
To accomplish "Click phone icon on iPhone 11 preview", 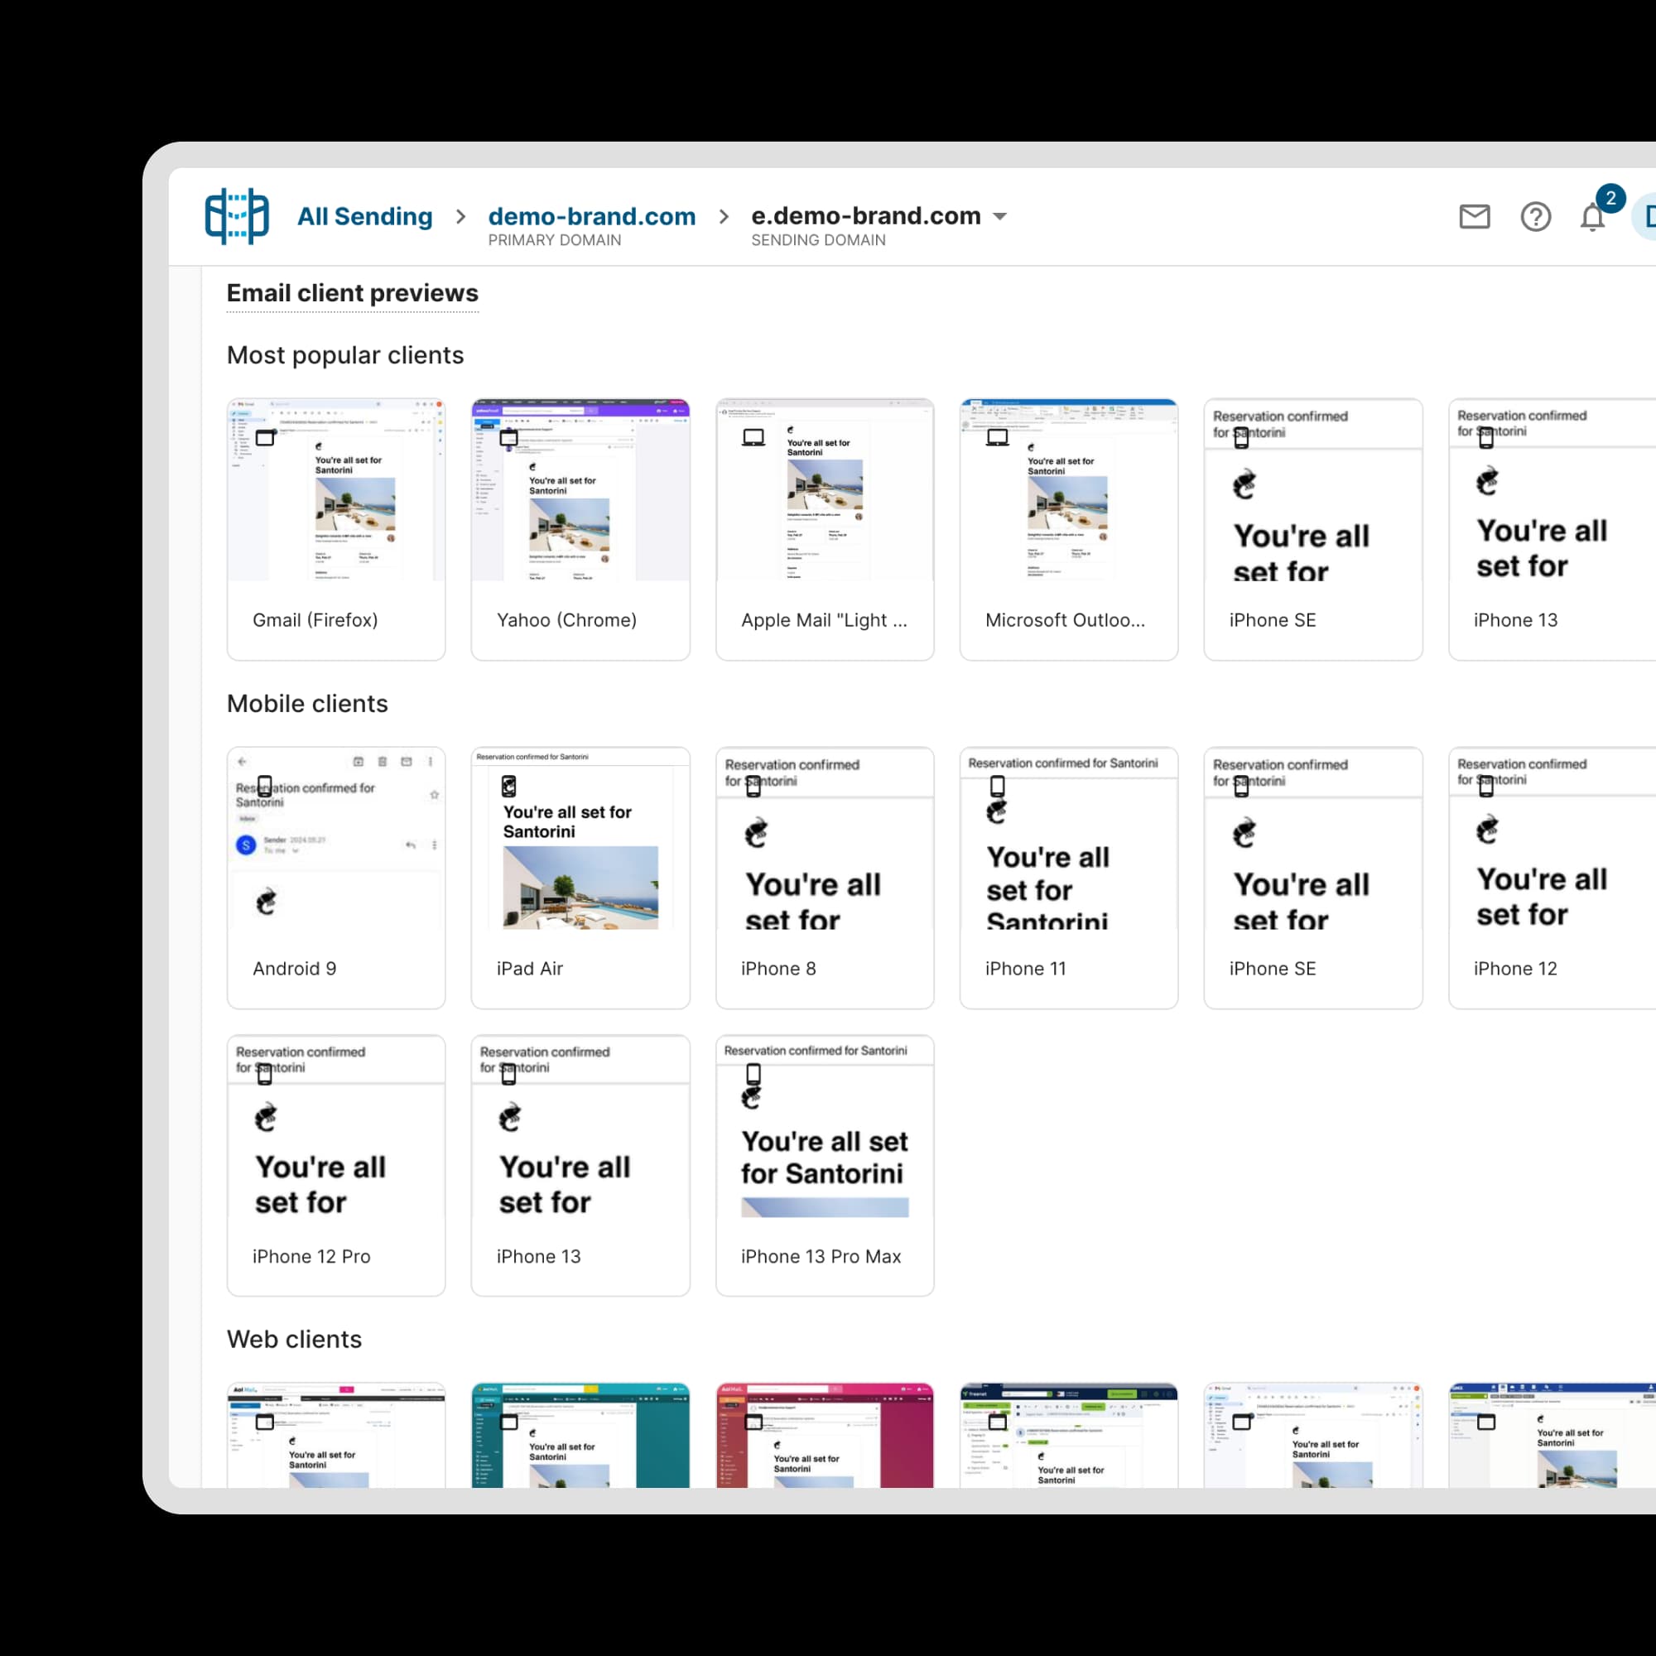I will (997, 786).
